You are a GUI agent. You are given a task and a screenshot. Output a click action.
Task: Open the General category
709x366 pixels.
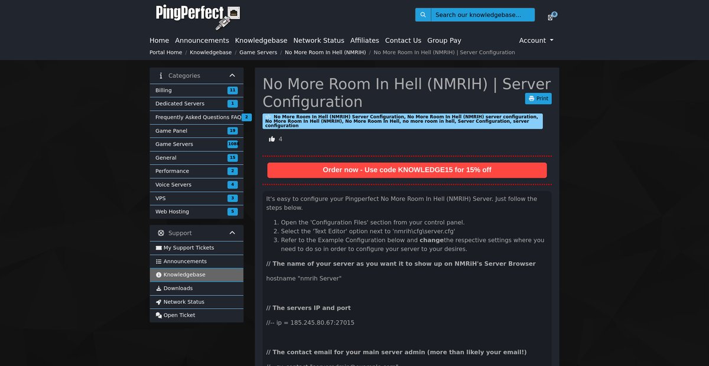click(197, 158)
